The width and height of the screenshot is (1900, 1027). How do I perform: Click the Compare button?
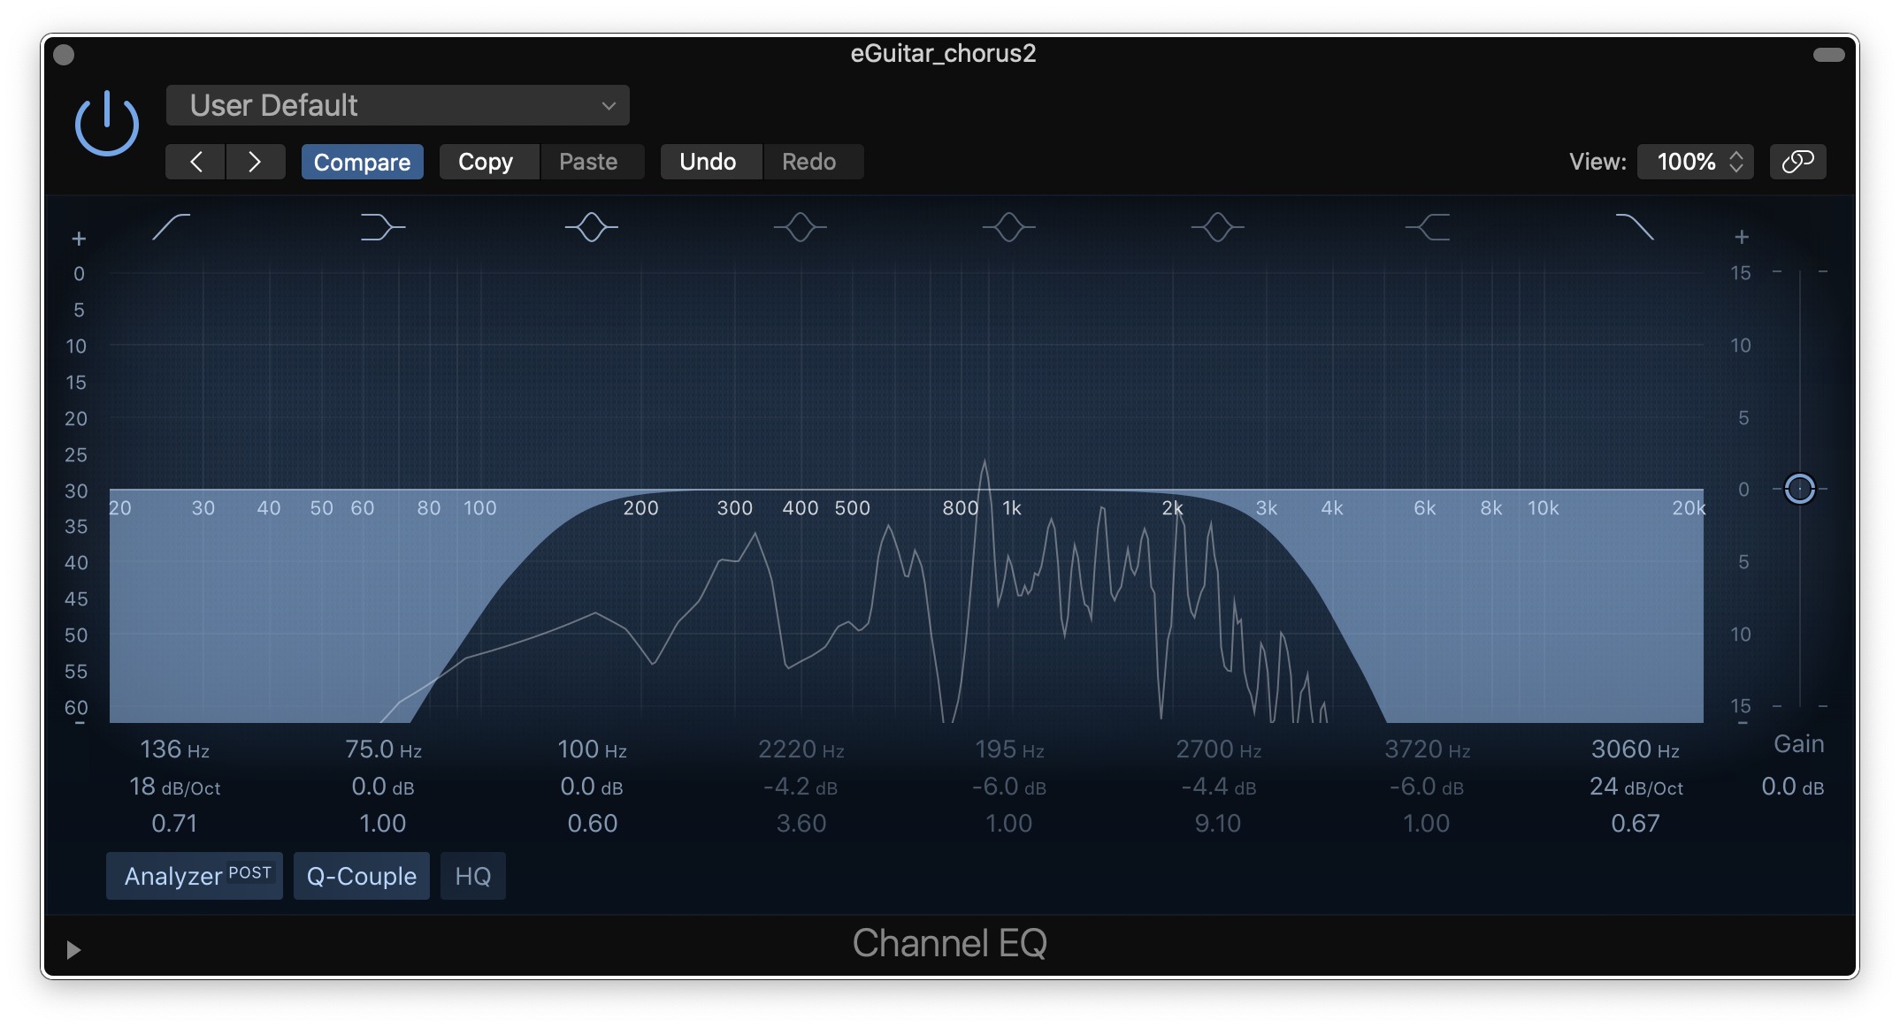pyautogui.click(x=362, y=162)
